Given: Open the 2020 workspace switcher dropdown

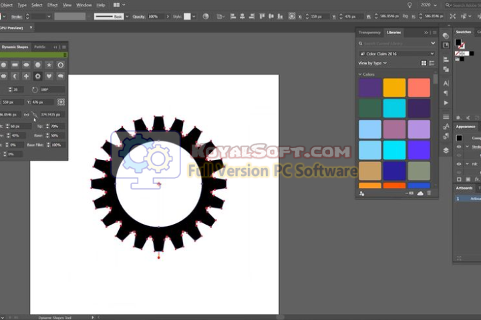Looking at the screenshot, I should 428,5.
